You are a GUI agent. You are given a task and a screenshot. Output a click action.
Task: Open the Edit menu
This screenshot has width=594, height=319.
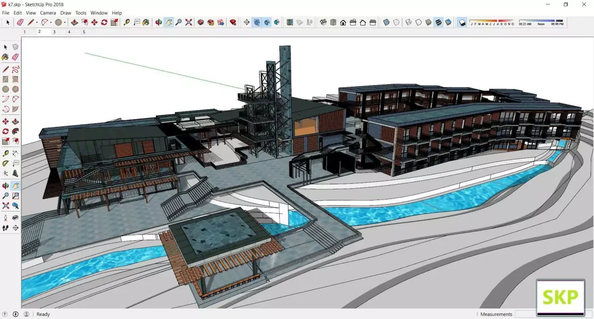pyautogui.click(x=17, y=13)
